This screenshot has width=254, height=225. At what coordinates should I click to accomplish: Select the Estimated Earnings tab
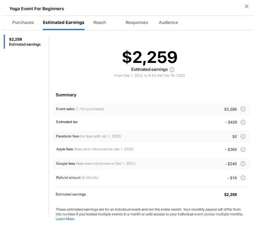coord(63,22)
